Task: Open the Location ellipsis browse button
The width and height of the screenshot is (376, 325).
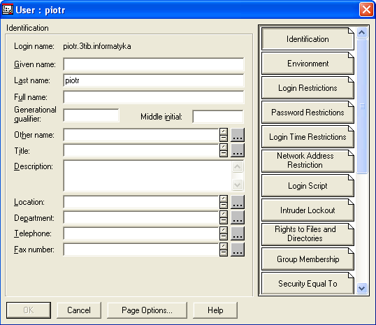Action: point(238,202)
